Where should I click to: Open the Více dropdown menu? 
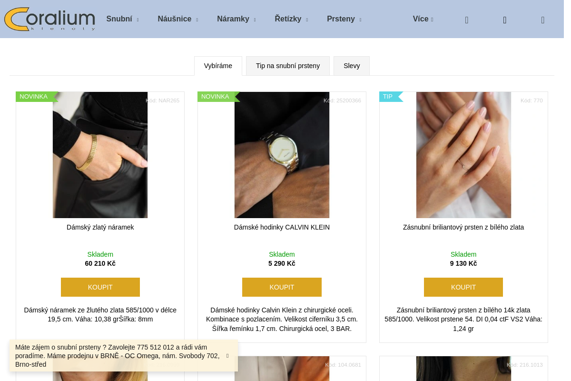pos(423,19)
